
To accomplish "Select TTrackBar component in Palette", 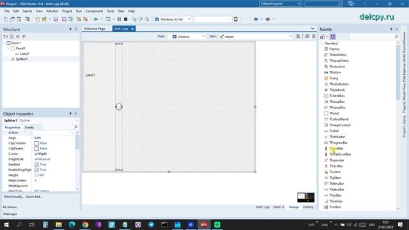I will click(x=336, y=166).
